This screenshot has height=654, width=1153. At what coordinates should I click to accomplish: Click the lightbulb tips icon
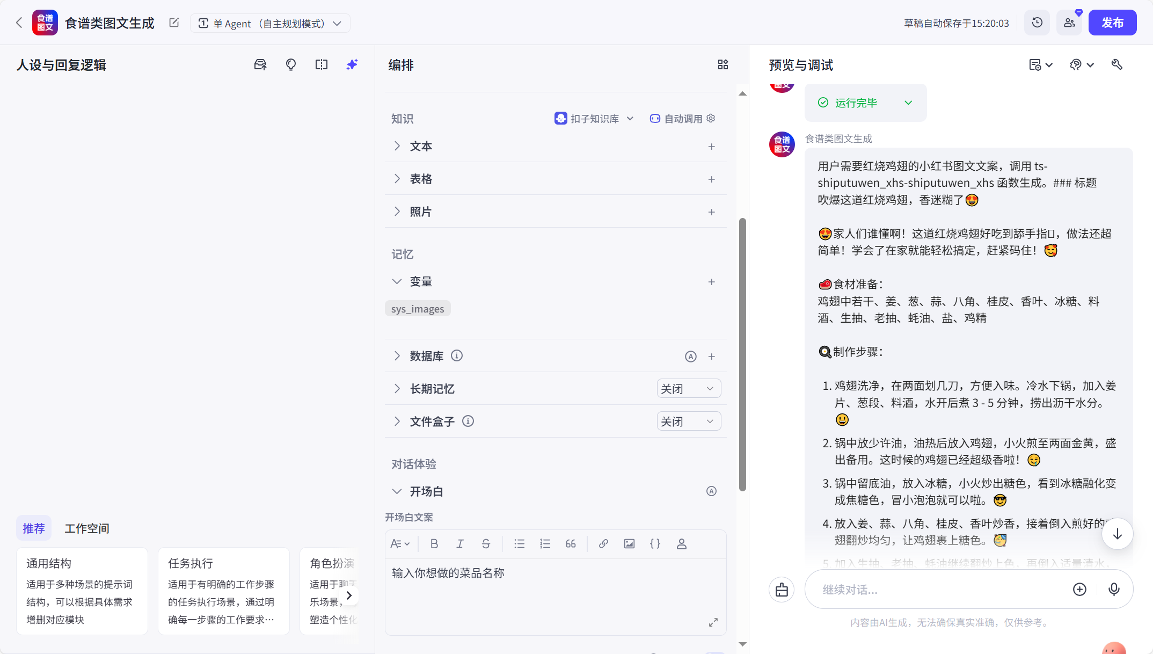290,64
